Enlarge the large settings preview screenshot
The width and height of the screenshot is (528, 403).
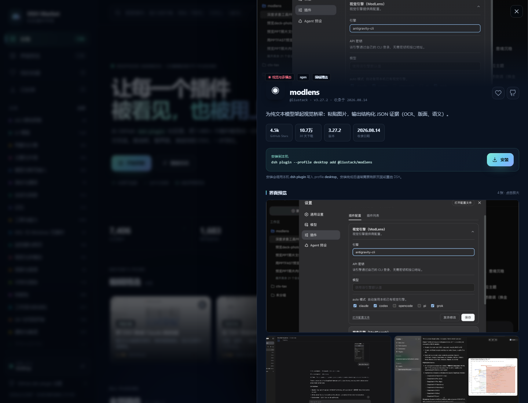[392, 266]
